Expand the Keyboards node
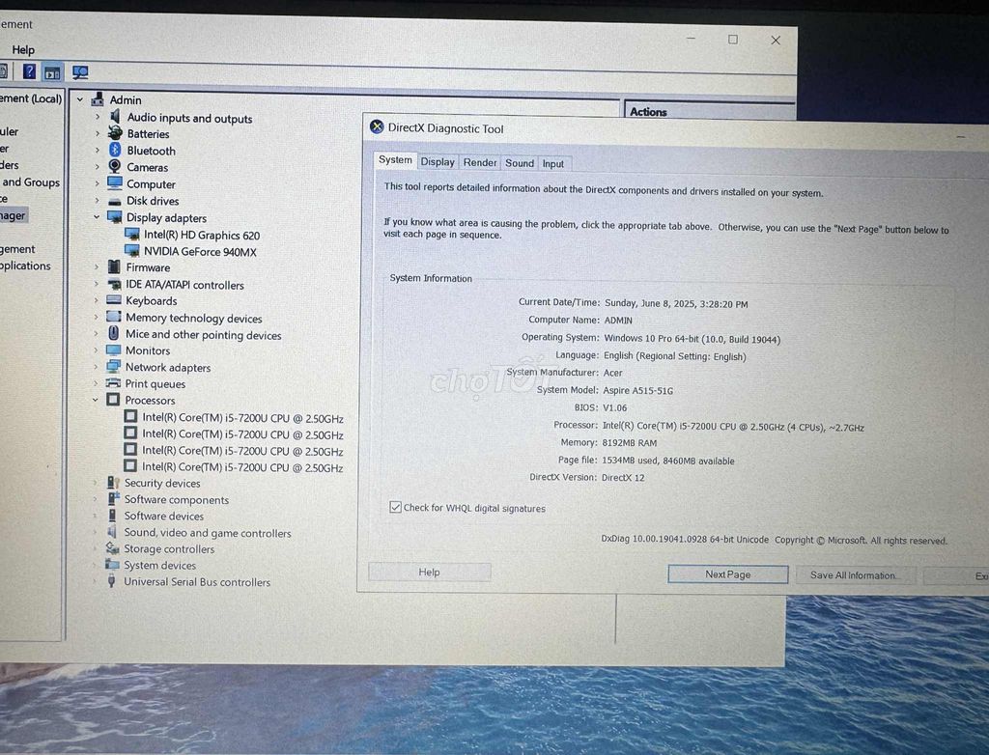The width and height of the screenshot is (989, 755). pyautogui.click(x=96, y=300)
